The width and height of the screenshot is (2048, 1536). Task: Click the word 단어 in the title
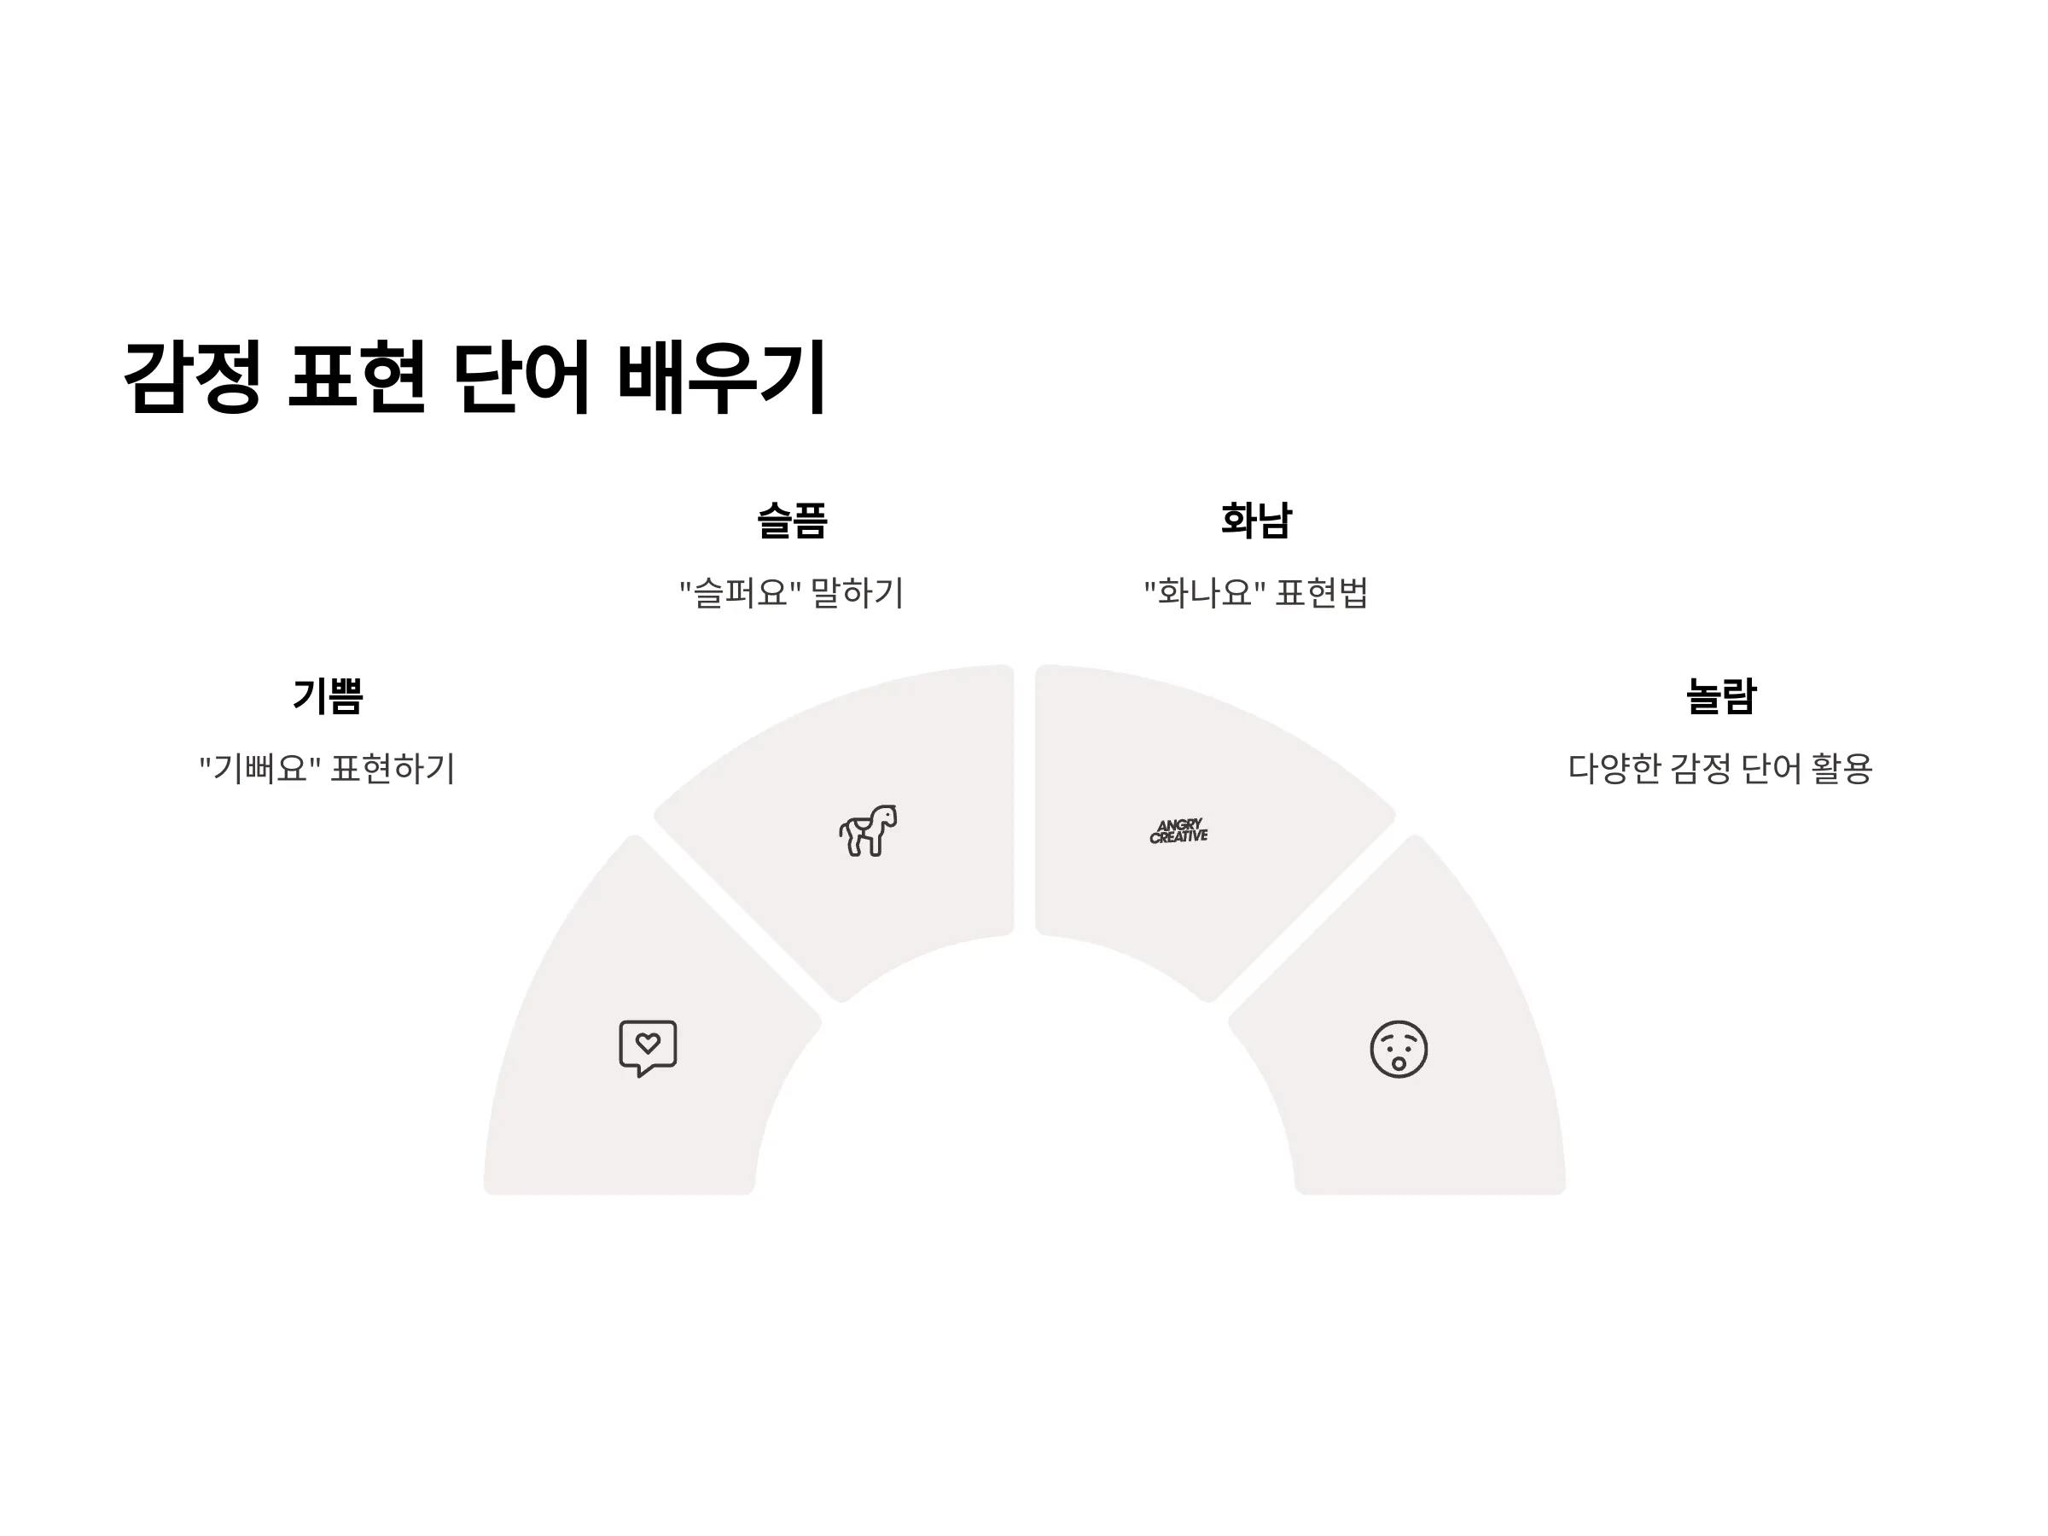pyautogui.click(x=521, y=377)
